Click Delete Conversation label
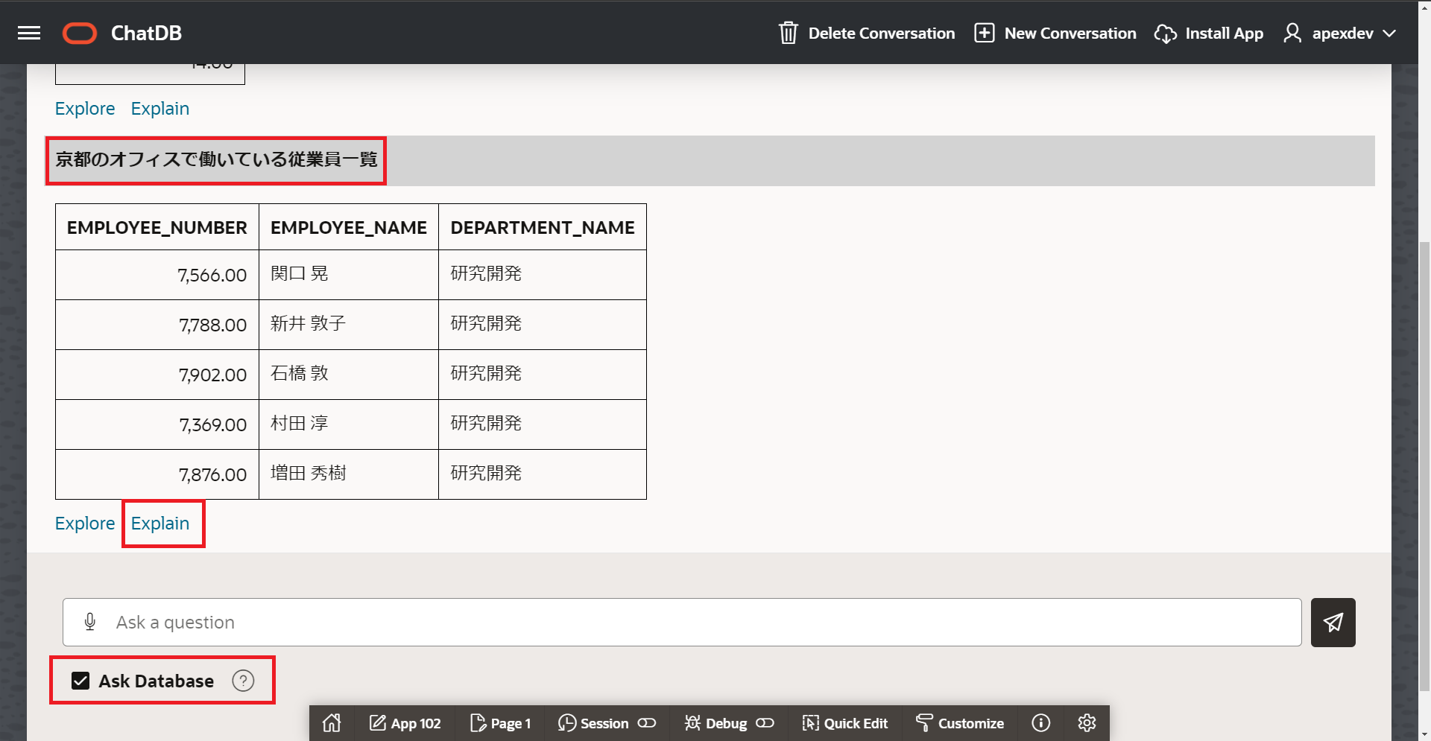The height and width of the screenshot is (741, 1431). 881,34
